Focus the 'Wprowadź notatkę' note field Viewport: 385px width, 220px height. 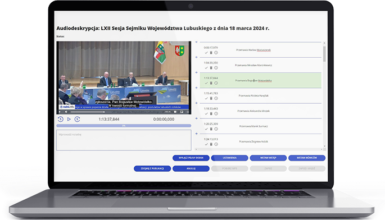coord(124,140)
